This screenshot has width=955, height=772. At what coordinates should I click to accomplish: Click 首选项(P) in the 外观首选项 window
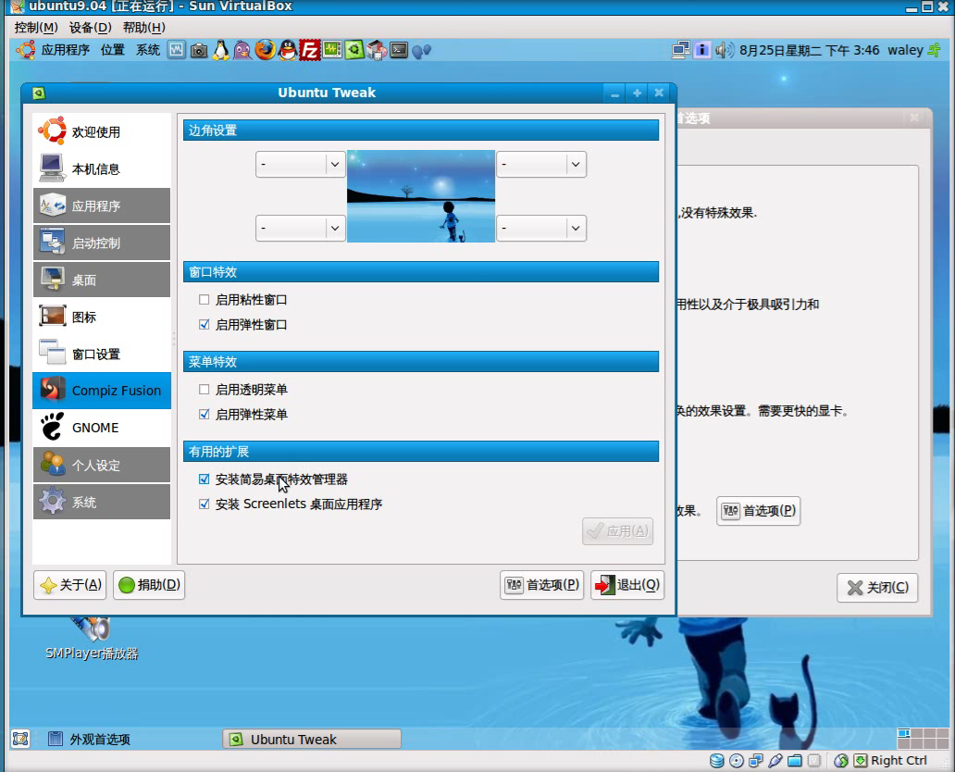(x=758, y=511)
